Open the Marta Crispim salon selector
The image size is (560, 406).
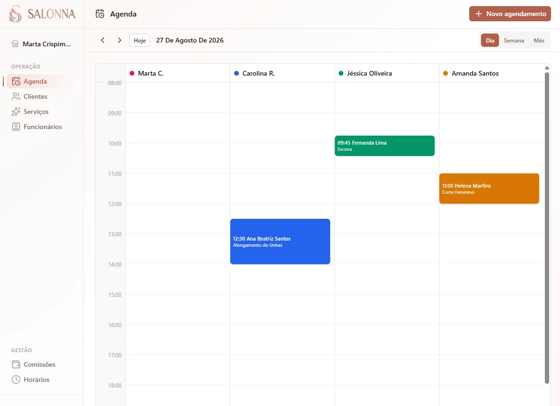coord(42,44)
